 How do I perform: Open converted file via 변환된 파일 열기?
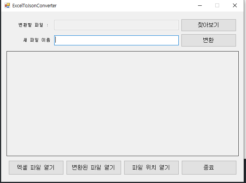tap(94, 168)
